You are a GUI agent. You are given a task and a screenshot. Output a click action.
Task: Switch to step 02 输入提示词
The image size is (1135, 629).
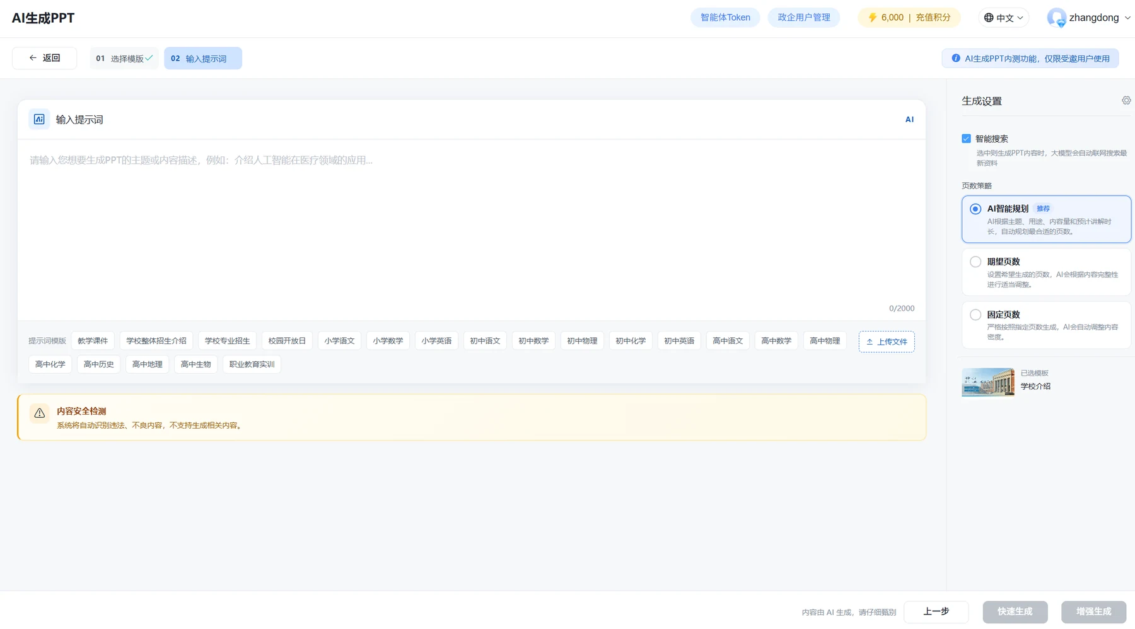(x=203, y=58)
